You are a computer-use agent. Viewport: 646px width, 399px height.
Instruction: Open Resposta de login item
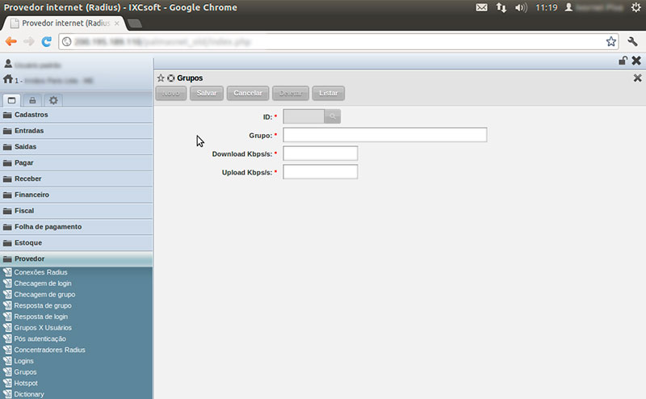tap(41, 317)
